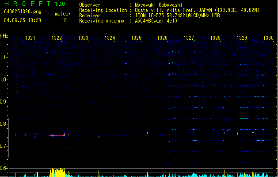This screenshot has width=278, height=177.
Task: Click the 'Receiver' field label
Action: [90, 15]
